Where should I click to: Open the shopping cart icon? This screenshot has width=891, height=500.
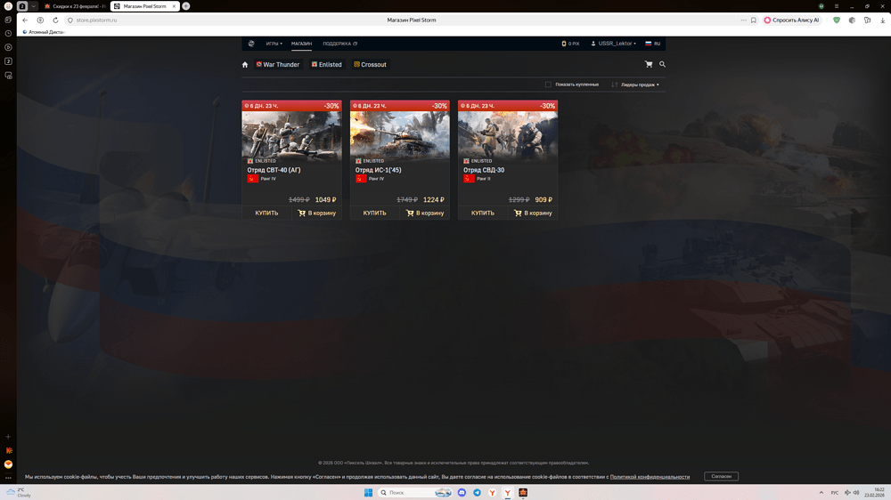pos(649,64)
